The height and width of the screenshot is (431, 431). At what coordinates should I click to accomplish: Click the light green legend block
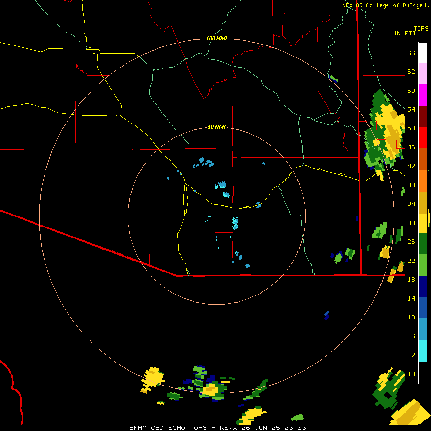coord(423,265)
